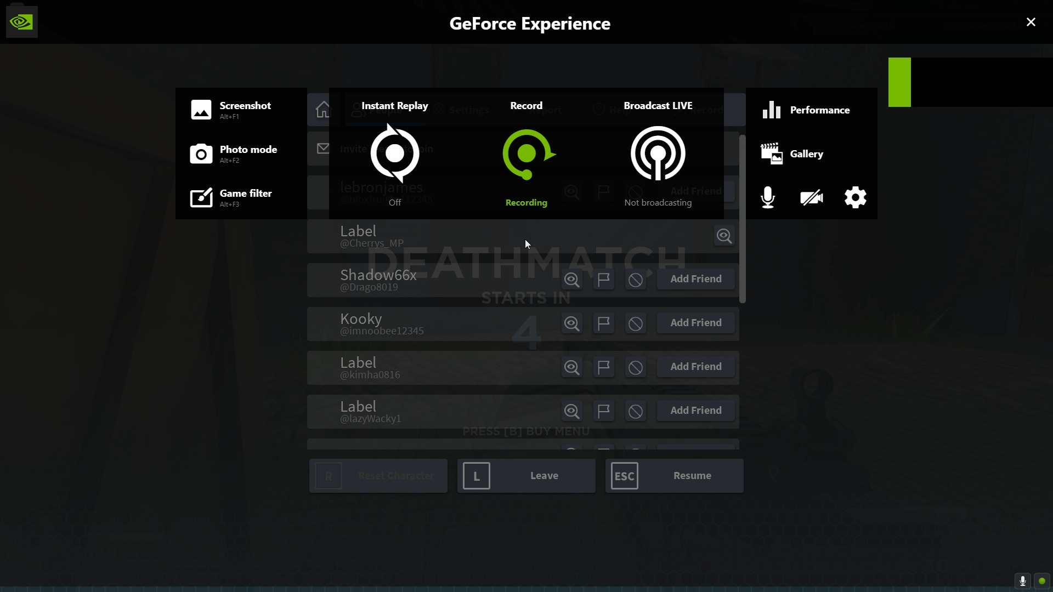Click the microphone status indicator in corner
This screenshot has width=1053, height=592.
[x=1023, y=581]
